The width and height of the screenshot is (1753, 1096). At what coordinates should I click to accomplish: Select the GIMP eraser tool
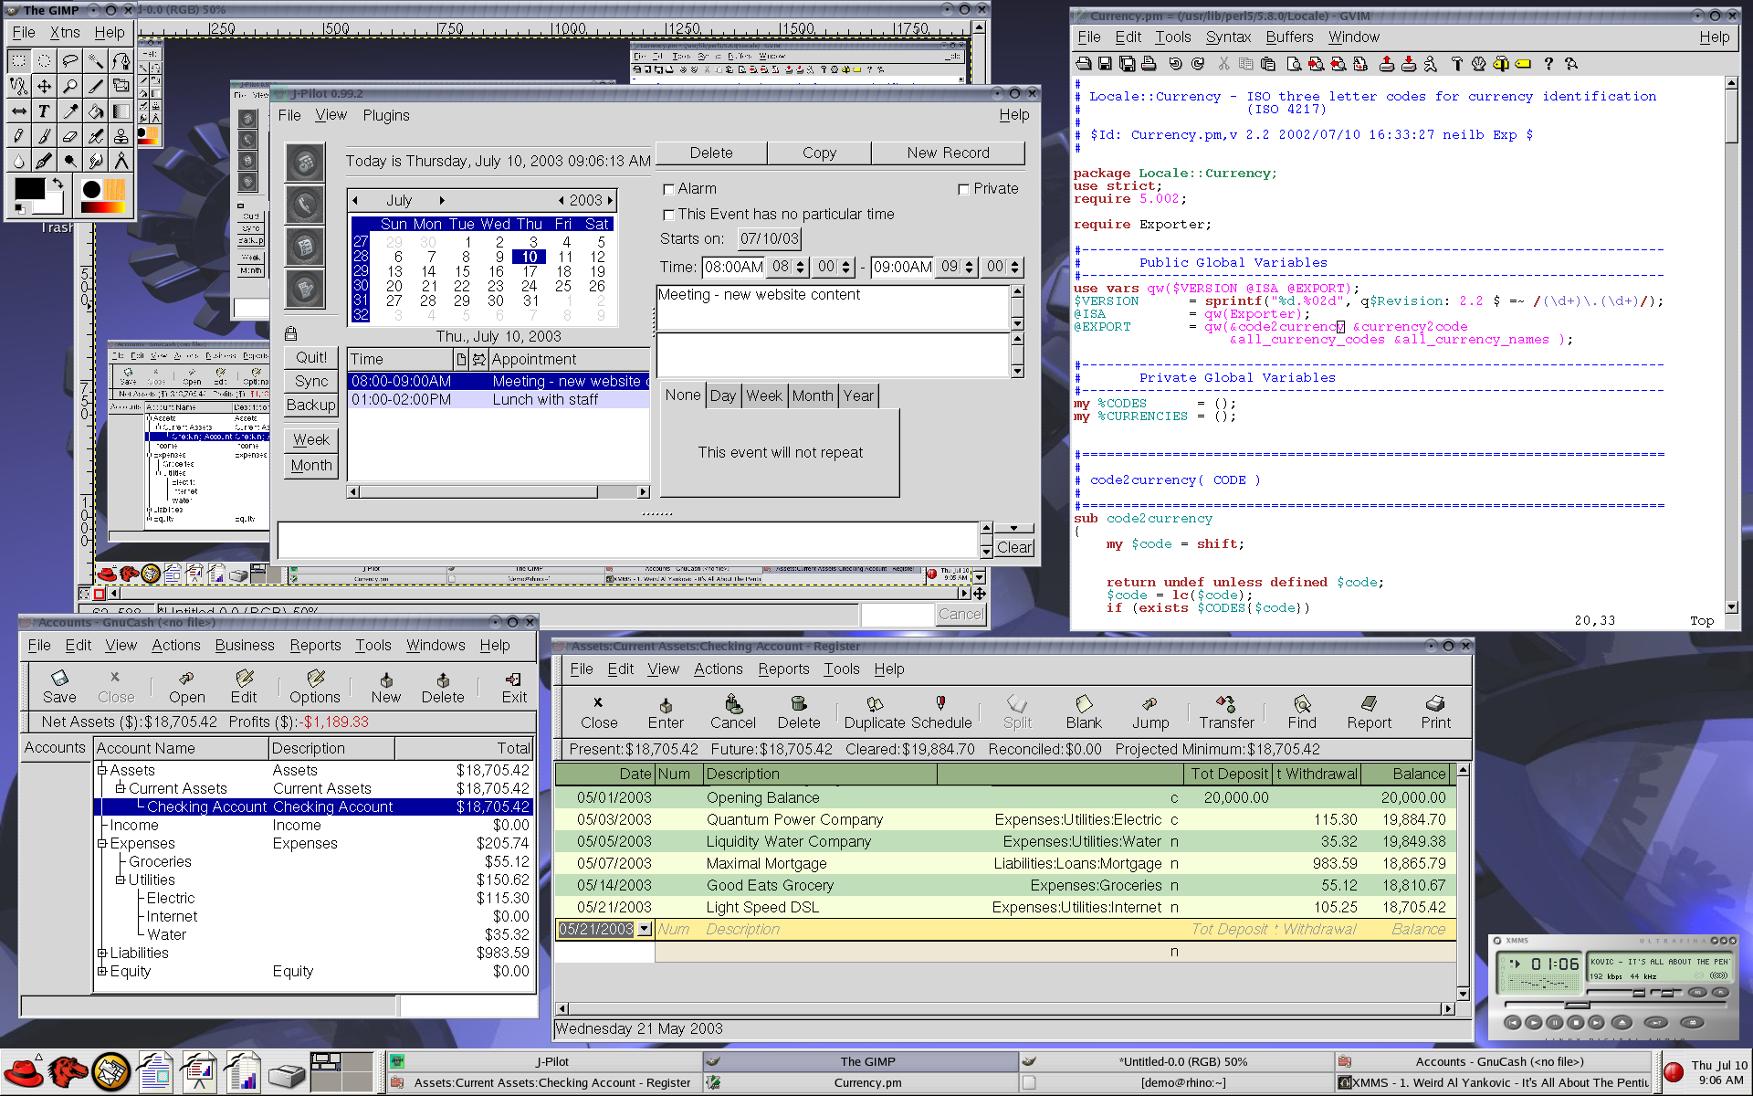point(69,136)
